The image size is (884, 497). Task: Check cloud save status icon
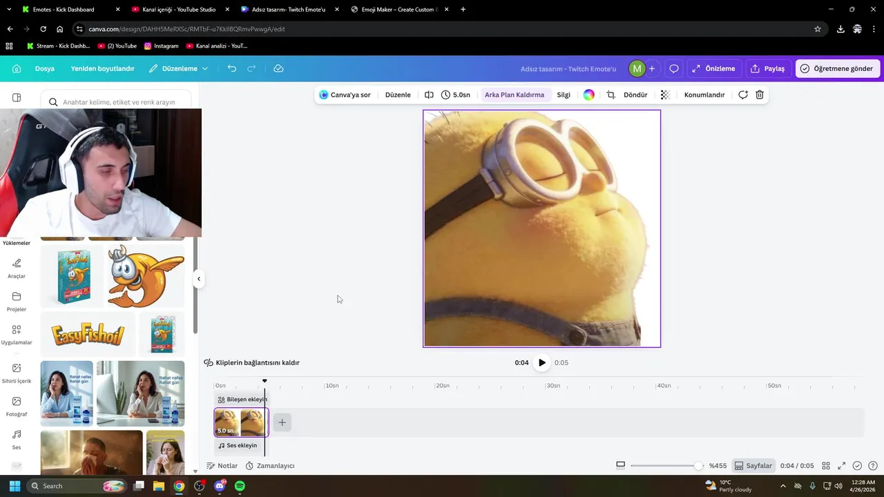click(x=278, y=68)
